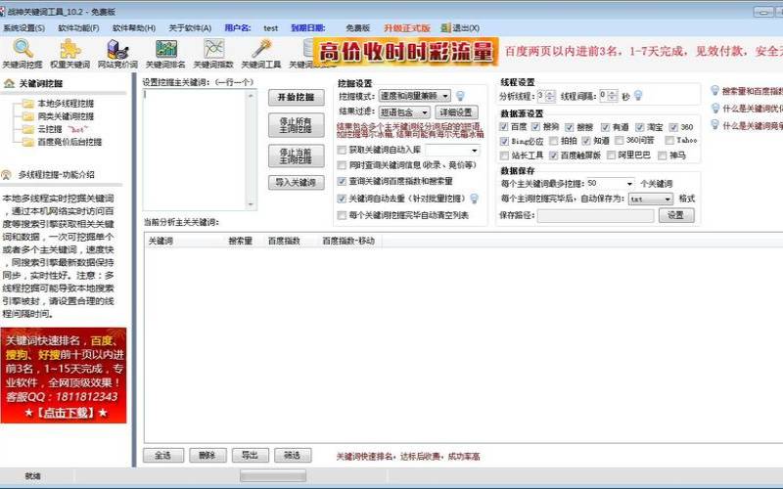The image size is (783, 489).
Task: Open the txt save format dropdown
Action: tap(651, 199)
